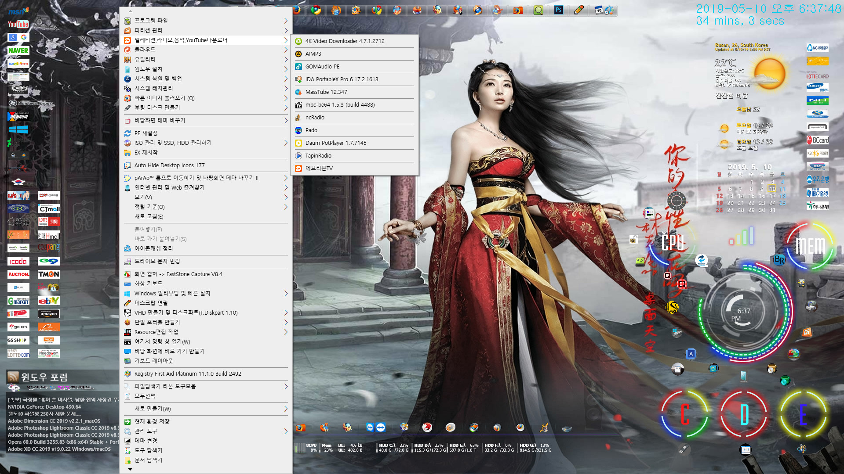Open the LOTTECARD shortcut icon
844x474 pixels.
click(817, 74)
